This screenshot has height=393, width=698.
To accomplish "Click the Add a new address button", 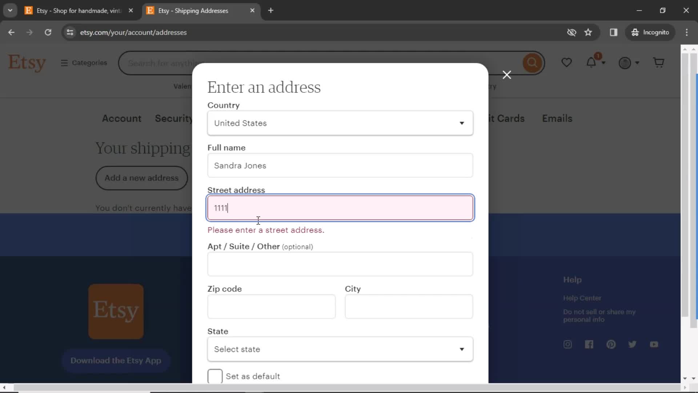I will (141, 178).
